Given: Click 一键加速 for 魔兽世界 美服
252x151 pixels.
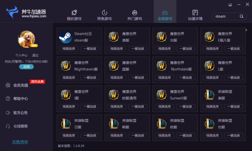Looking at the screenshot, I should 138,49.
